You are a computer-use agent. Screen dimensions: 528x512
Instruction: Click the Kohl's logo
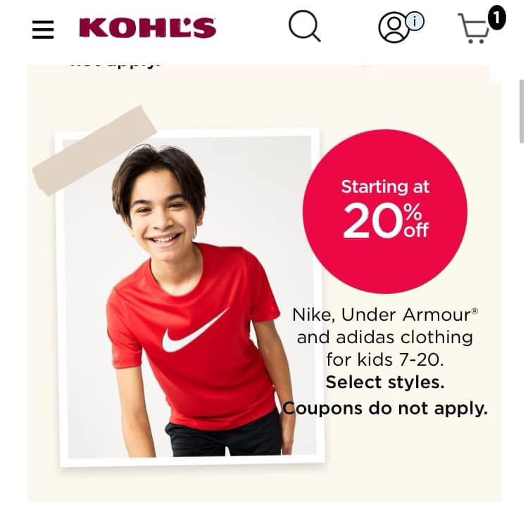click(x=148, y=27)
